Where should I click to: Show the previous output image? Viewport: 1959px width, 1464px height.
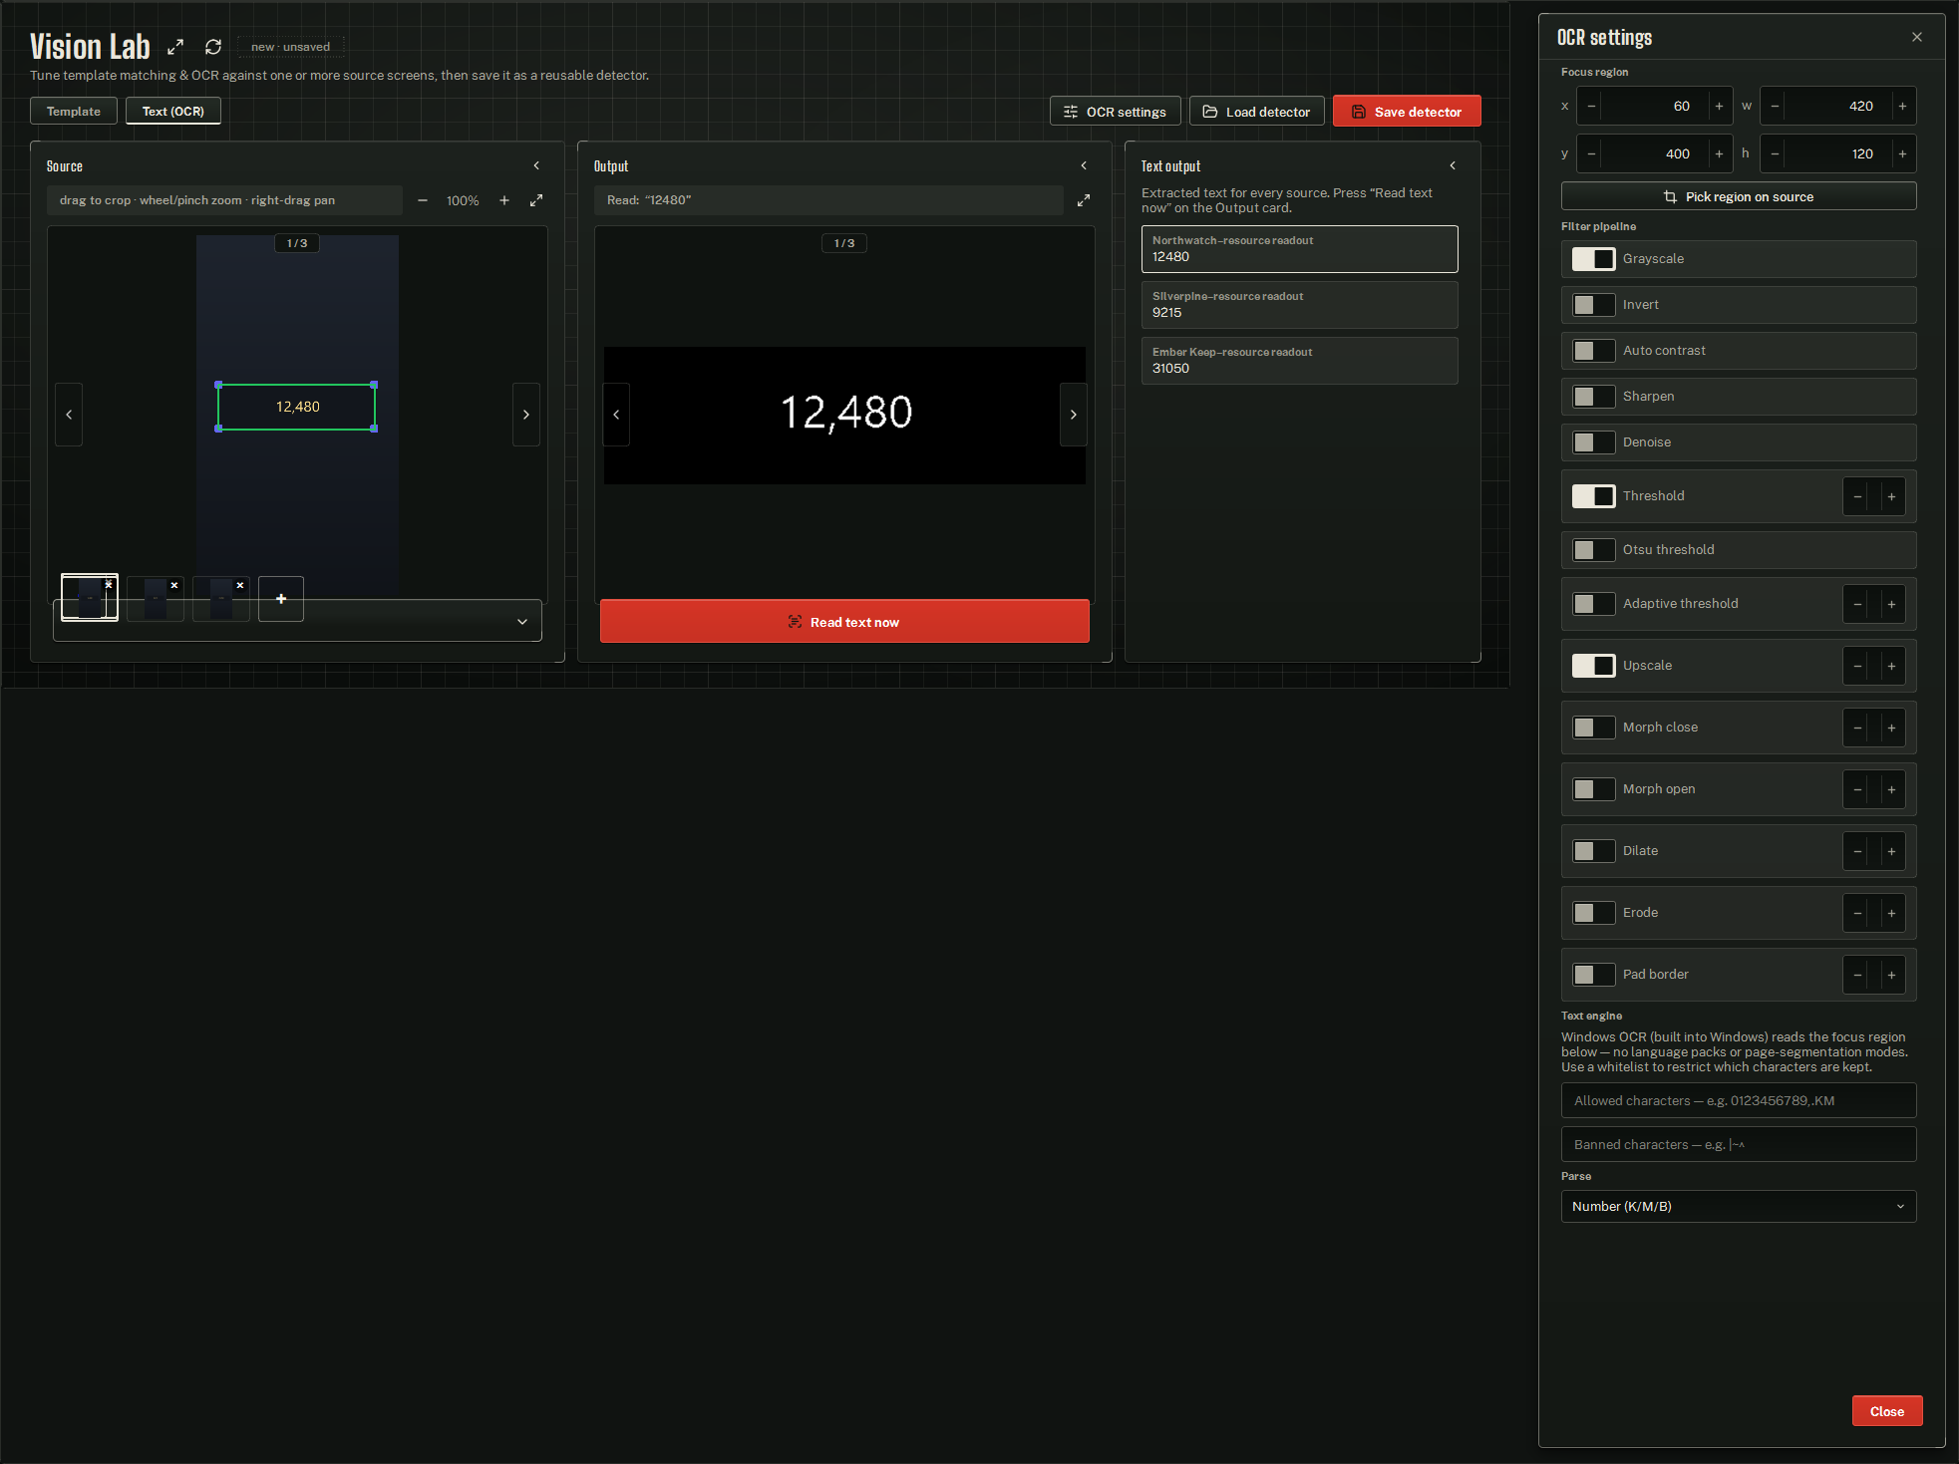[616, 415]
